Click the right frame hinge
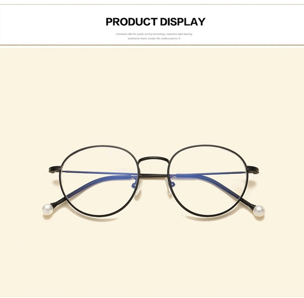This screenshot has width=304, height=298. coord(253,169)
